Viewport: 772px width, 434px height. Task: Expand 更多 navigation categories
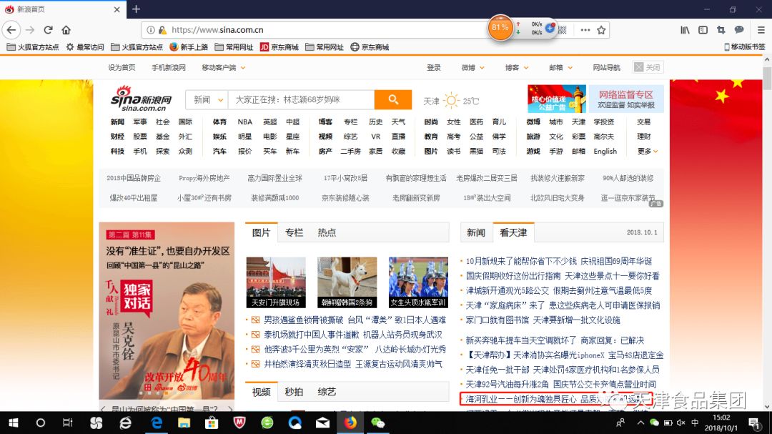pyautogui.click(x=647, y=152)
